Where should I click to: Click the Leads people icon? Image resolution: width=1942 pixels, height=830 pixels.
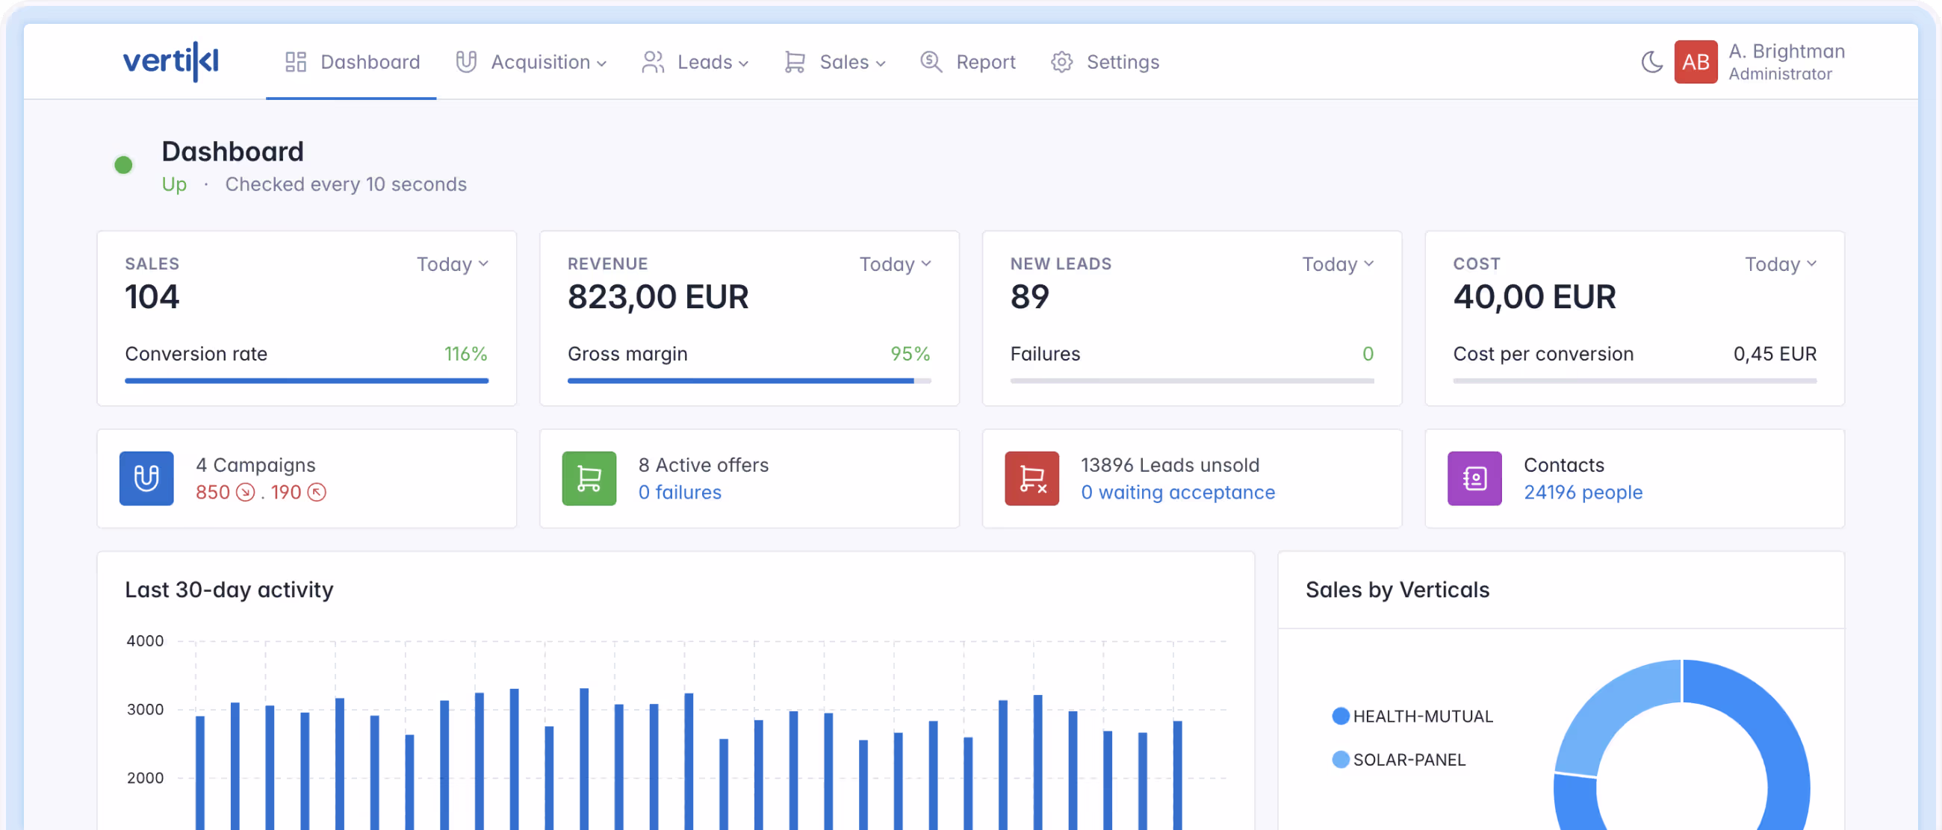653,62
